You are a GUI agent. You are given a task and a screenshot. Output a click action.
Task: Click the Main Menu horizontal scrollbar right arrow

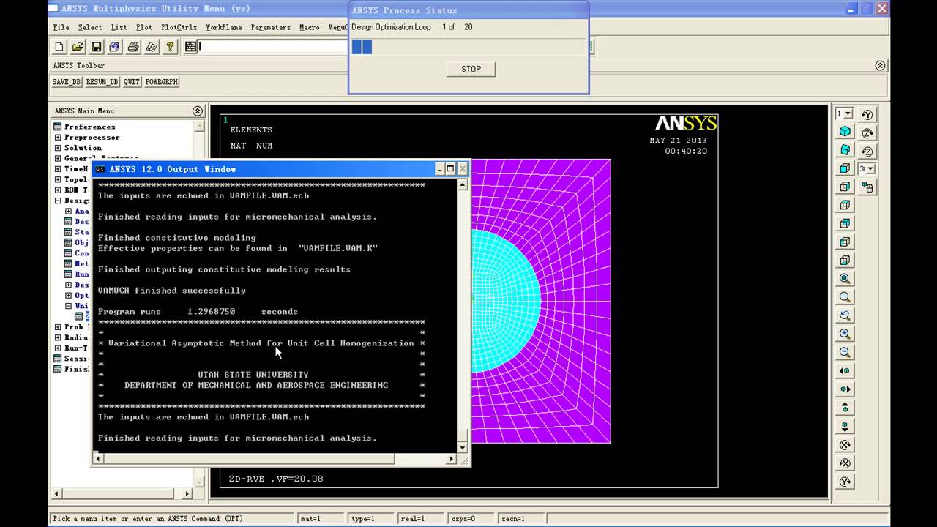click(187, 493)
